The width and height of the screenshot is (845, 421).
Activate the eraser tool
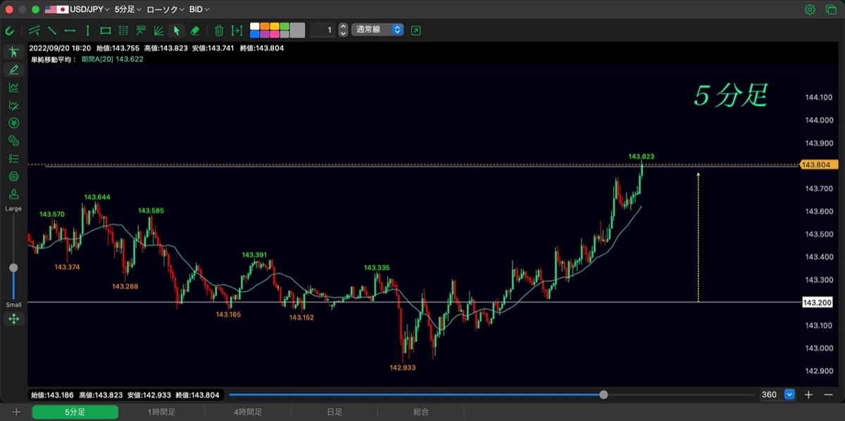(195, 30)
